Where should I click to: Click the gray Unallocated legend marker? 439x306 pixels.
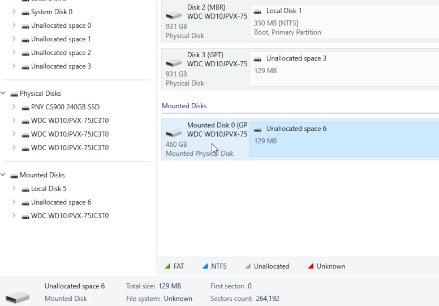point(248,266)
